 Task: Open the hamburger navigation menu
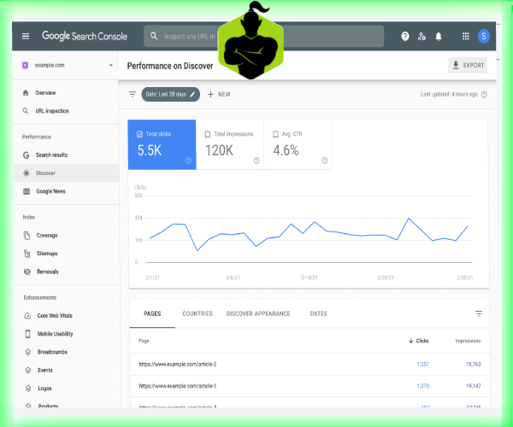coord(26,36)
